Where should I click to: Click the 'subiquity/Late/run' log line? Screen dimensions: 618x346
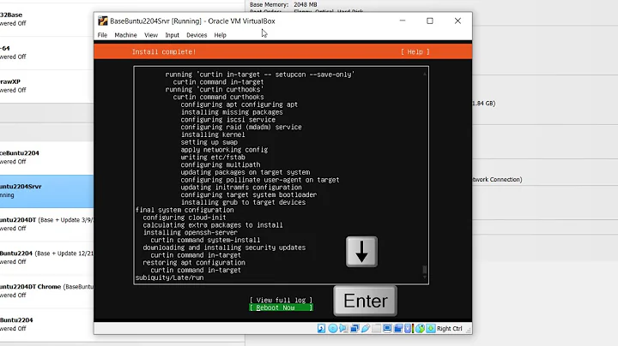169,277
